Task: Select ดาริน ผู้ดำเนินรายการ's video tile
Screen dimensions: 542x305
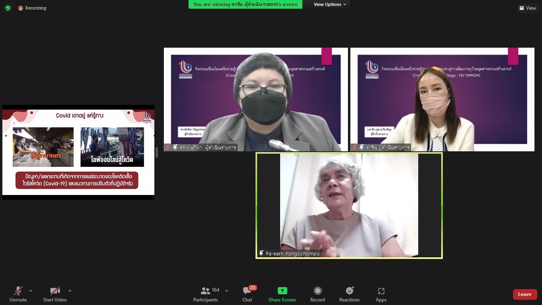Action: (x=442, y=100)
